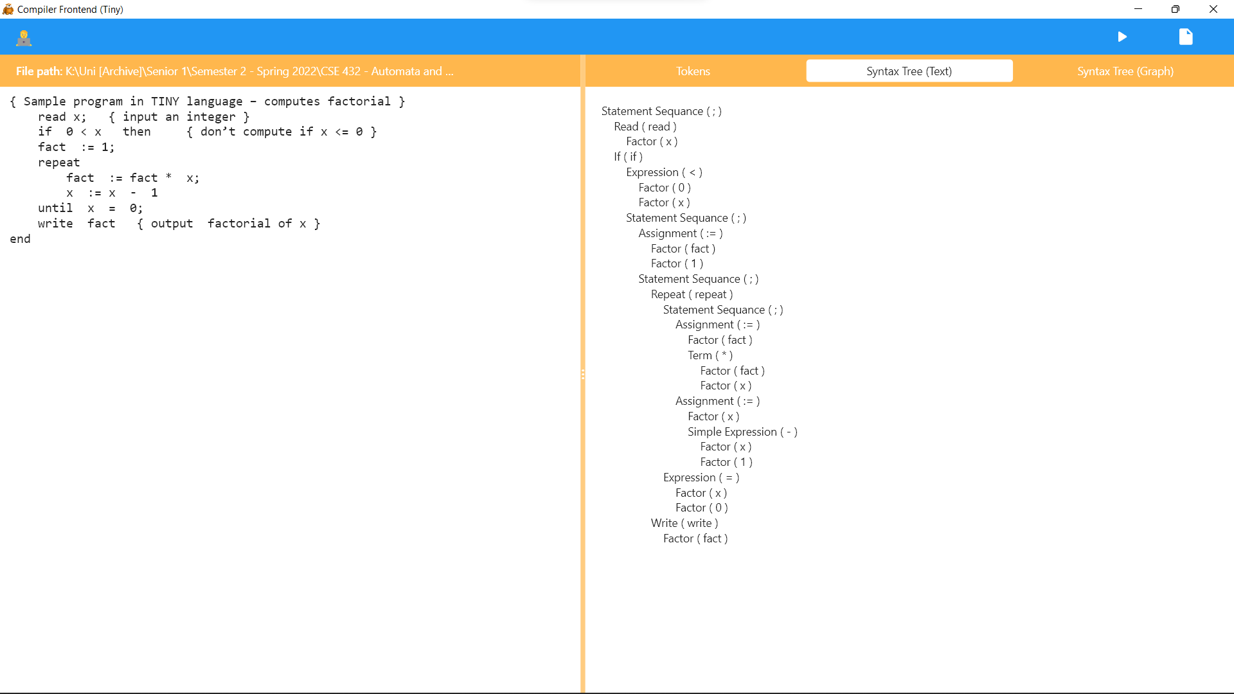
Task: Click the run/play compile icon
Action: click(1122, 37)
